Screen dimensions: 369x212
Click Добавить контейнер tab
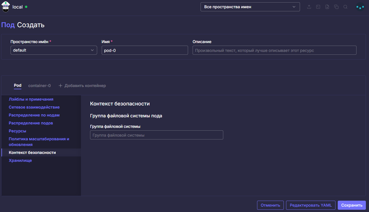click(82, 86)
